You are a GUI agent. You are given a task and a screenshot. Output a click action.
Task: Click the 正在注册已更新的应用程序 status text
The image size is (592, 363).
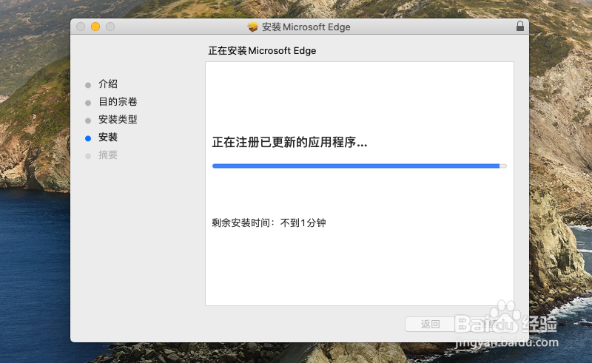289,143
